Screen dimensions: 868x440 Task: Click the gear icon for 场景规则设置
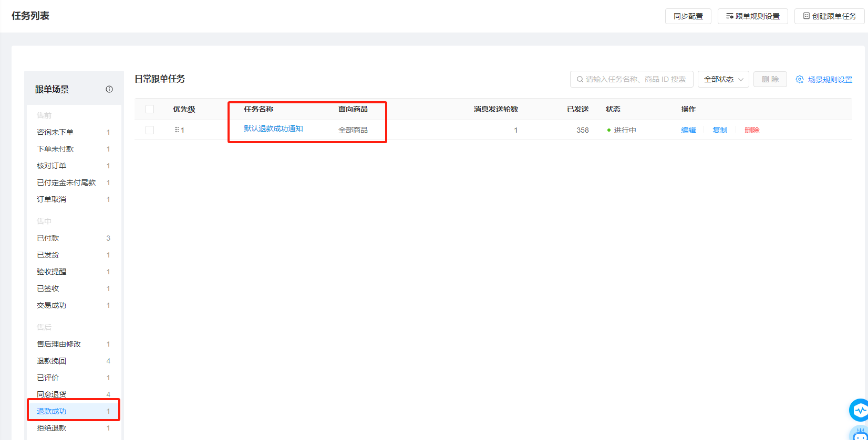click(x=800, y=80)
